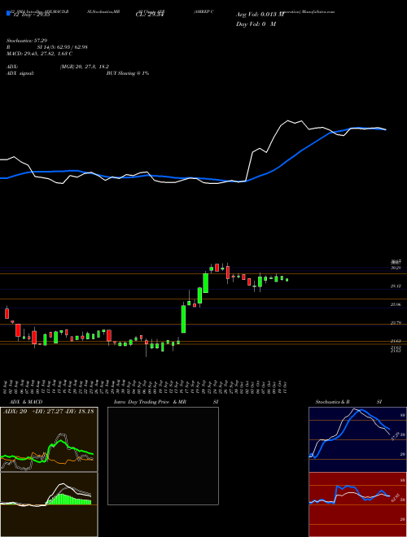Click the 'ADX: 20 +DY: 27.27 -DY: 18.18' header
Image resolution: width=407 pixels, height=537 pixels.
pos(49,412)
